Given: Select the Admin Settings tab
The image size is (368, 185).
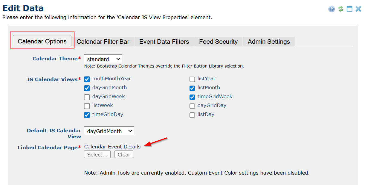Looking at the screenshot, I should point(269,42).
